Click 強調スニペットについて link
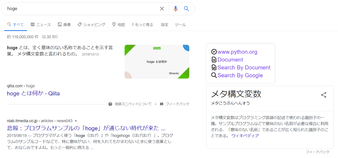 (133, 104)
